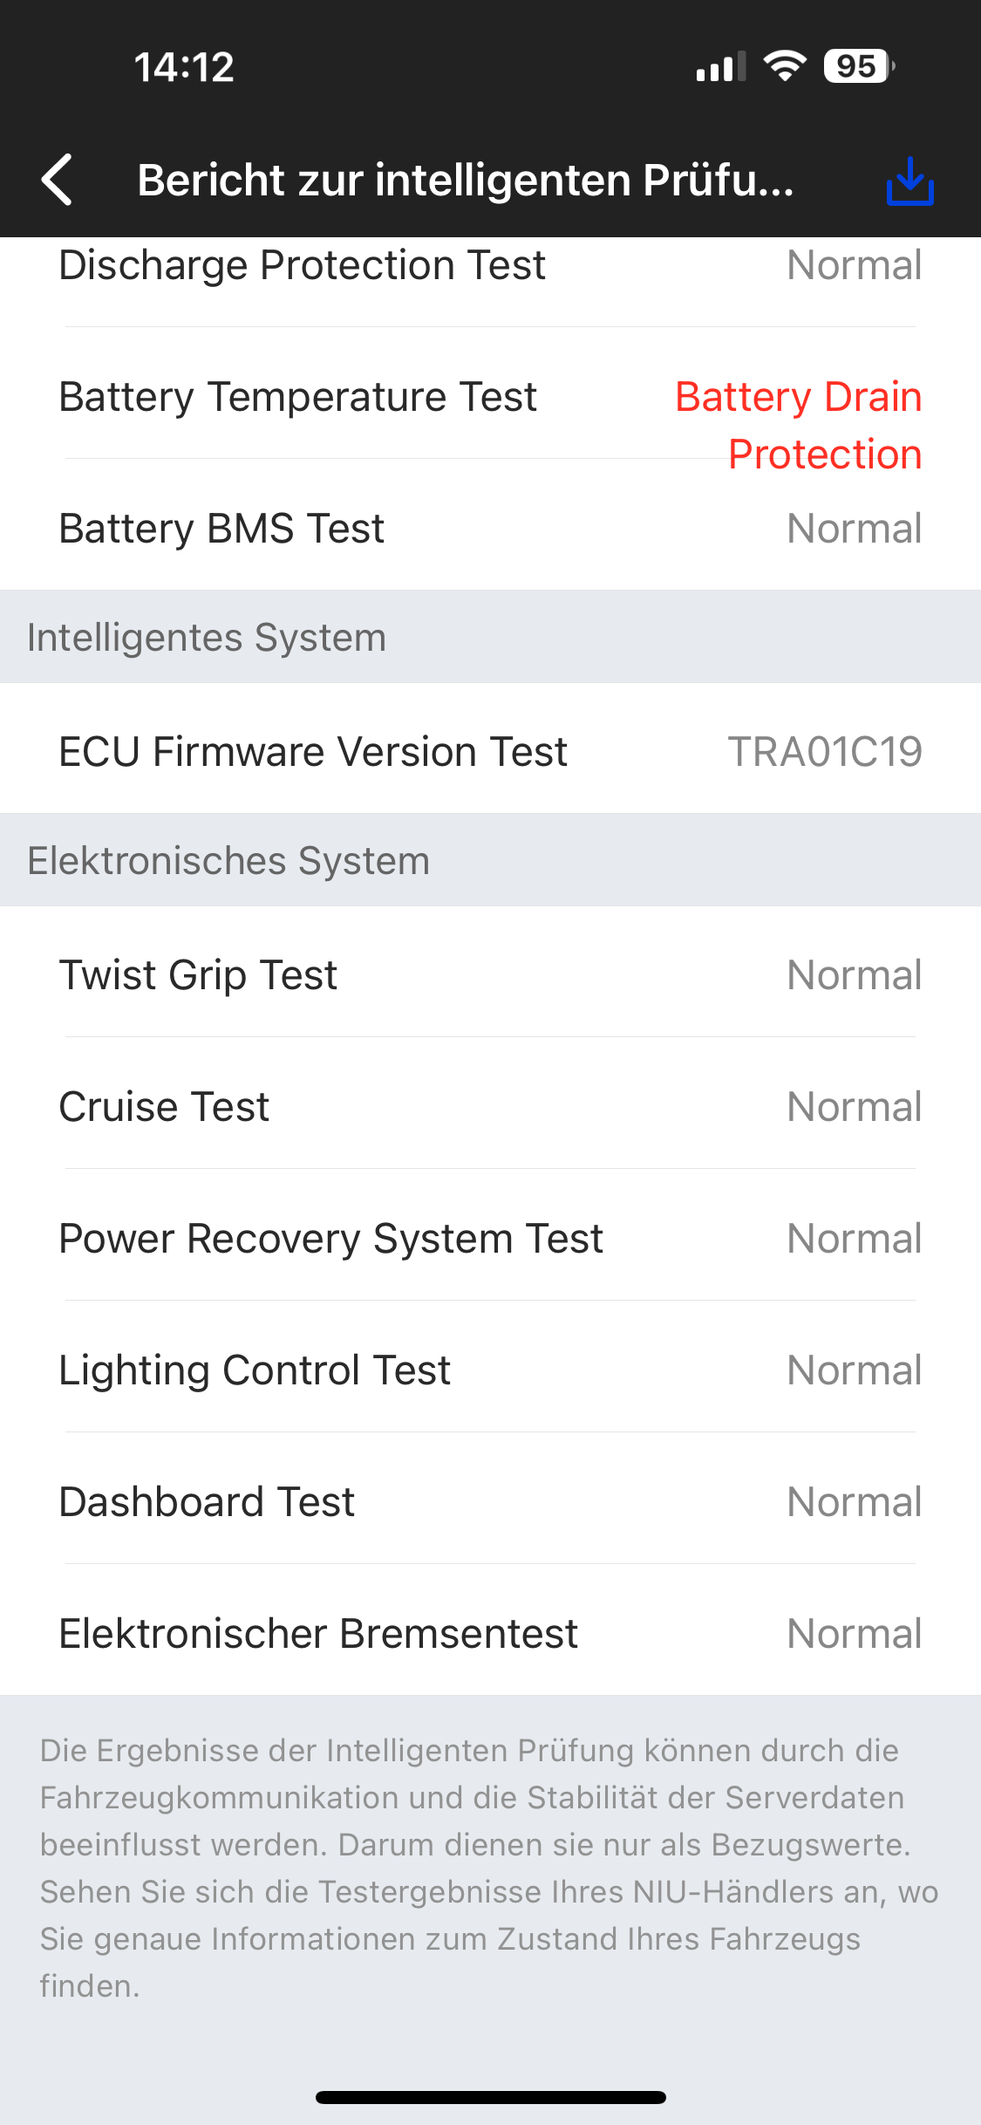Download the inspection report

(909, 181)
